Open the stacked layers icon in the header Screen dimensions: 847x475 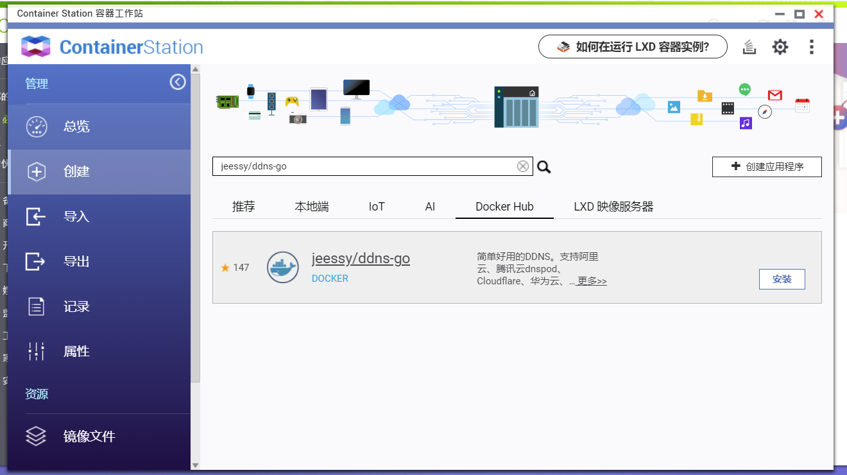[x=749, y=47]
